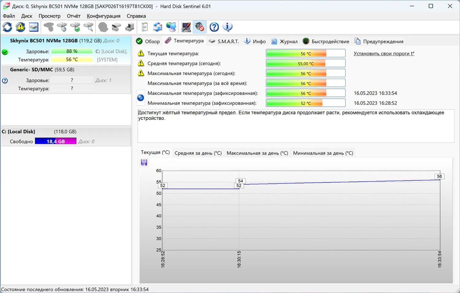Click the 54 data label on the chart

(240, 181)
